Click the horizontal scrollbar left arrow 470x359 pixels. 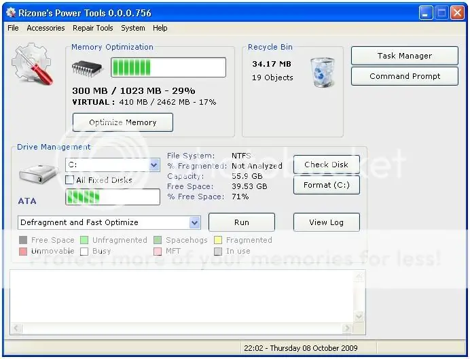pos(16,328)
